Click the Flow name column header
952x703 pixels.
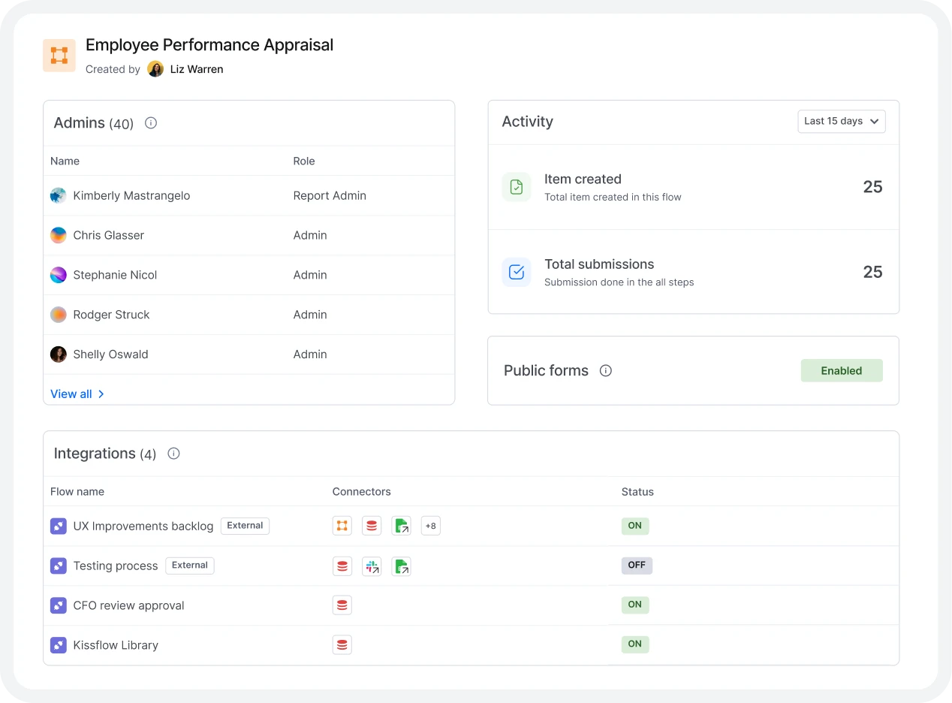click(77, 492)
